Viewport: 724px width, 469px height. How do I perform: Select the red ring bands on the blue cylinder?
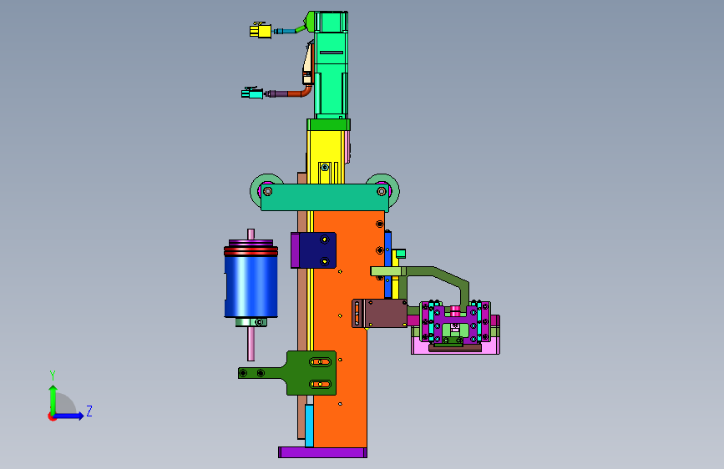tap(251, 251)
